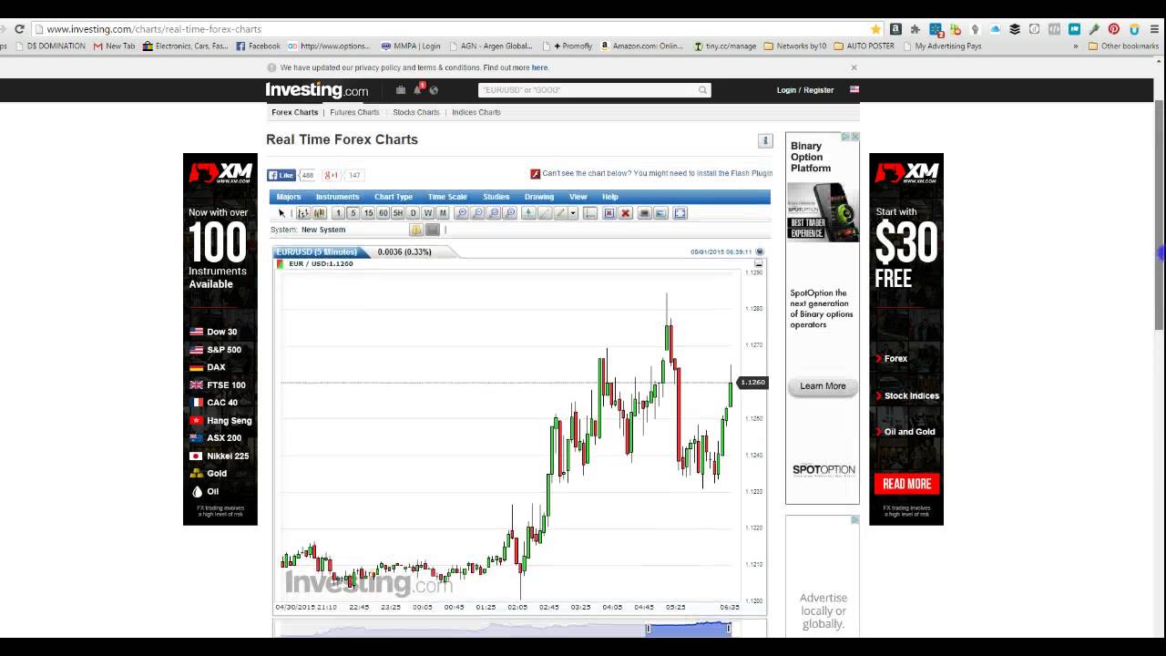Set the weekly W timeframe button
This screenshot has height=656, width=1166.
pos(428,213)
